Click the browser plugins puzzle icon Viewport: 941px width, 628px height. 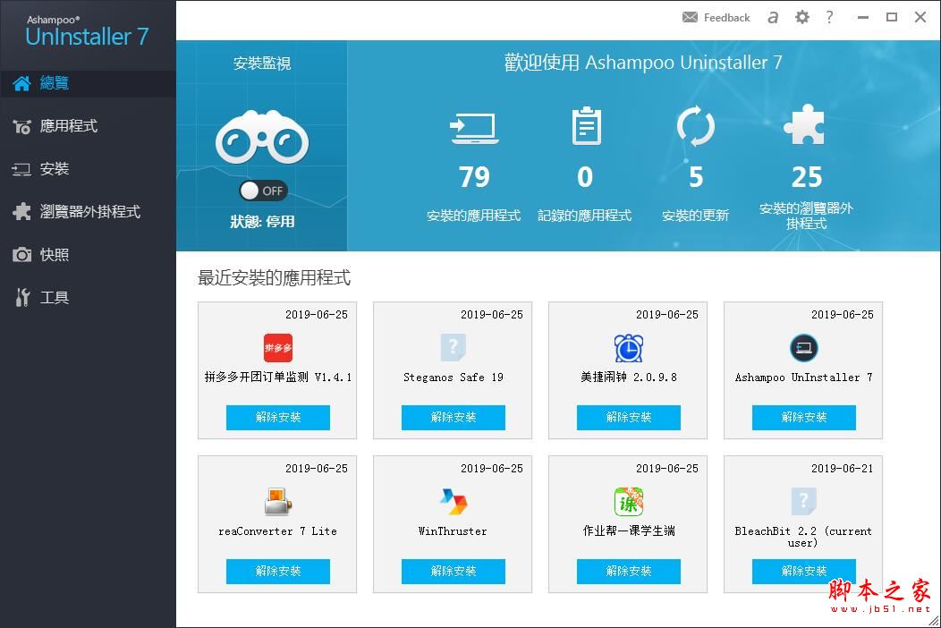click(x=804, y=124)
